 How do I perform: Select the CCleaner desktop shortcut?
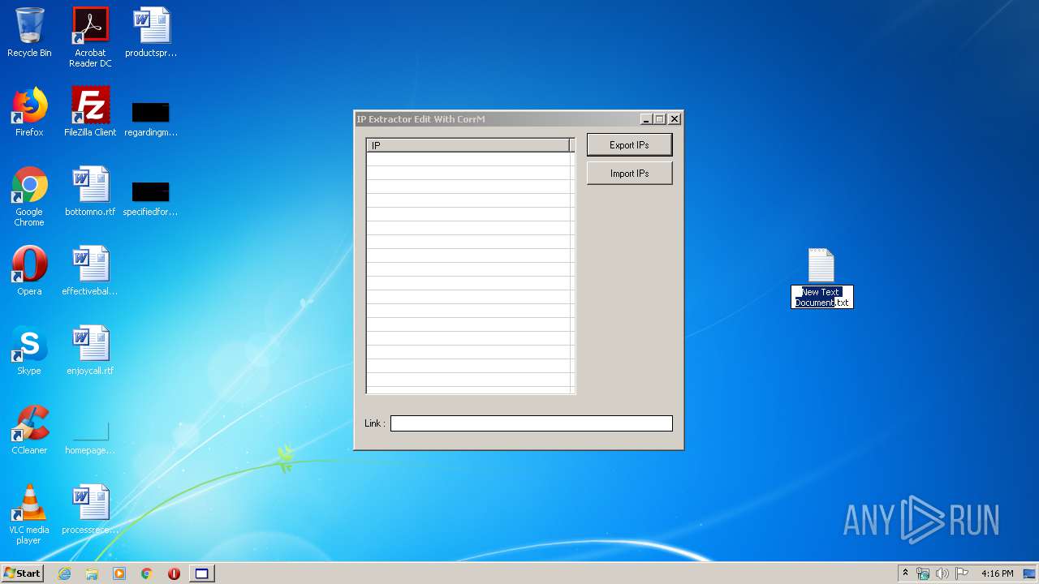[29, 430]
